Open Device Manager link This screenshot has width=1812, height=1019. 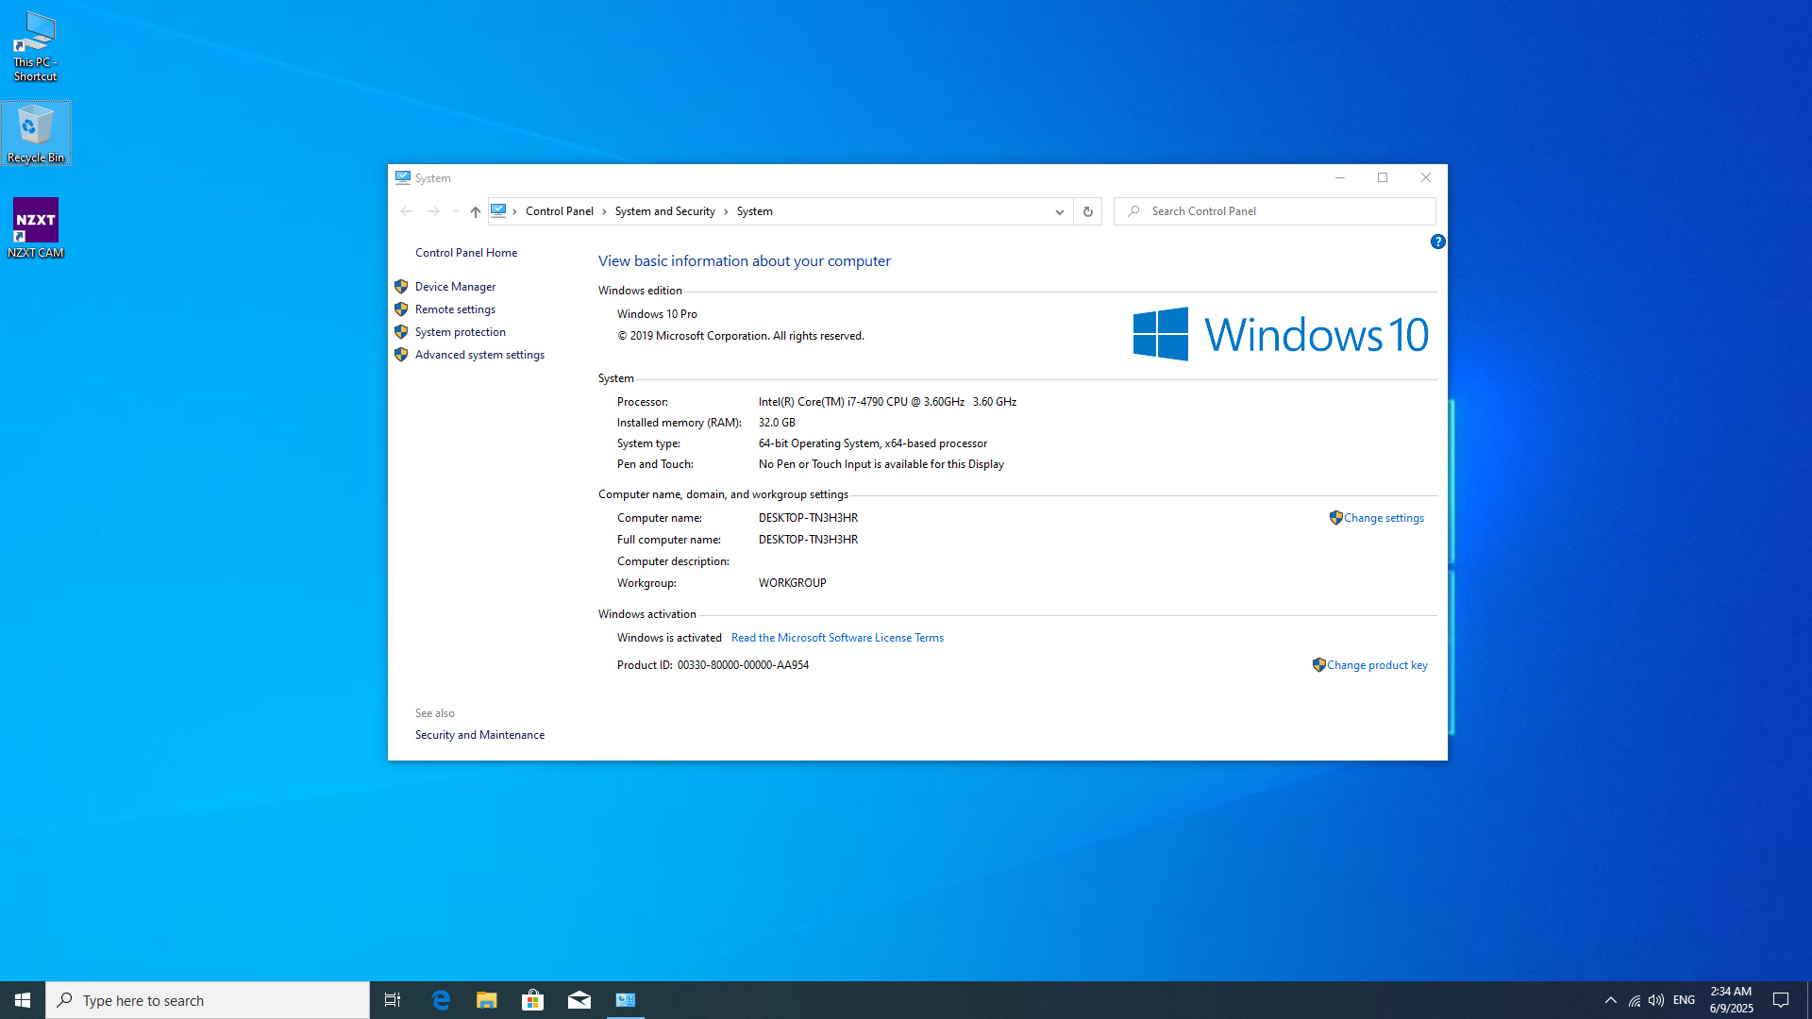pos(455,287)
